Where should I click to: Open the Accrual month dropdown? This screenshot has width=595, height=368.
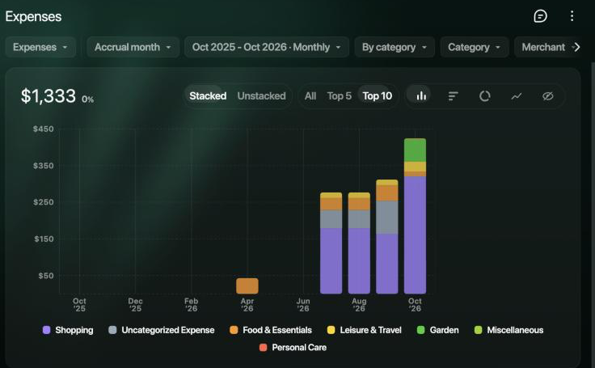(133, 47)
